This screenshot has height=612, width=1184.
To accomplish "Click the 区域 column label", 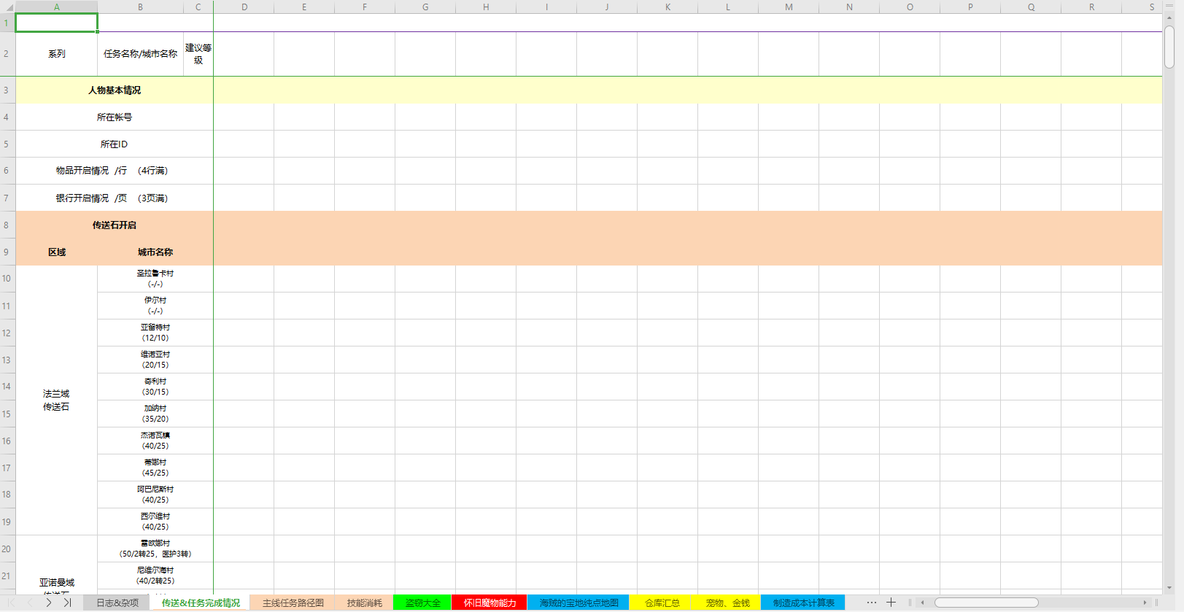I will click(56, 252).
